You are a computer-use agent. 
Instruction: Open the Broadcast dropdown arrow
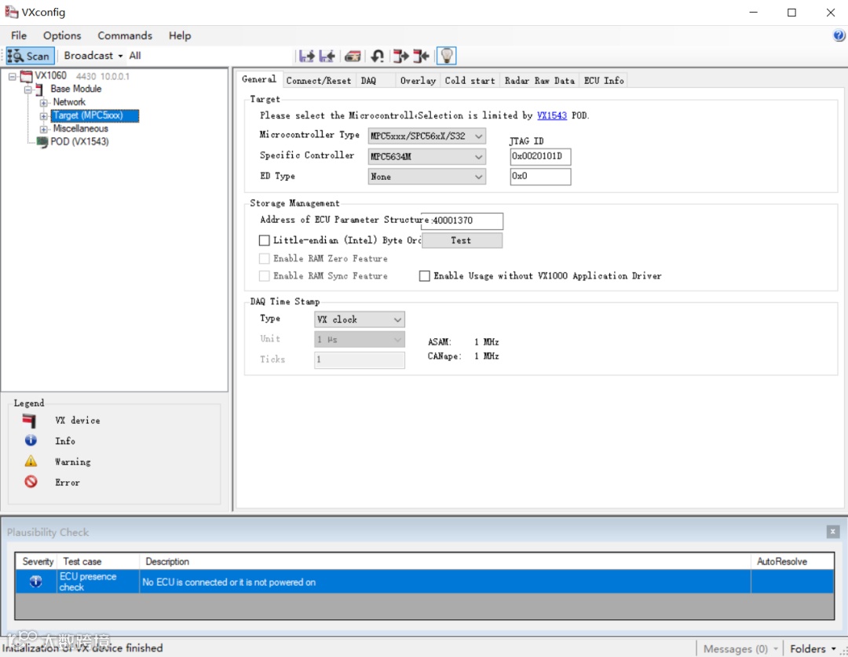(x=120, y=56)
